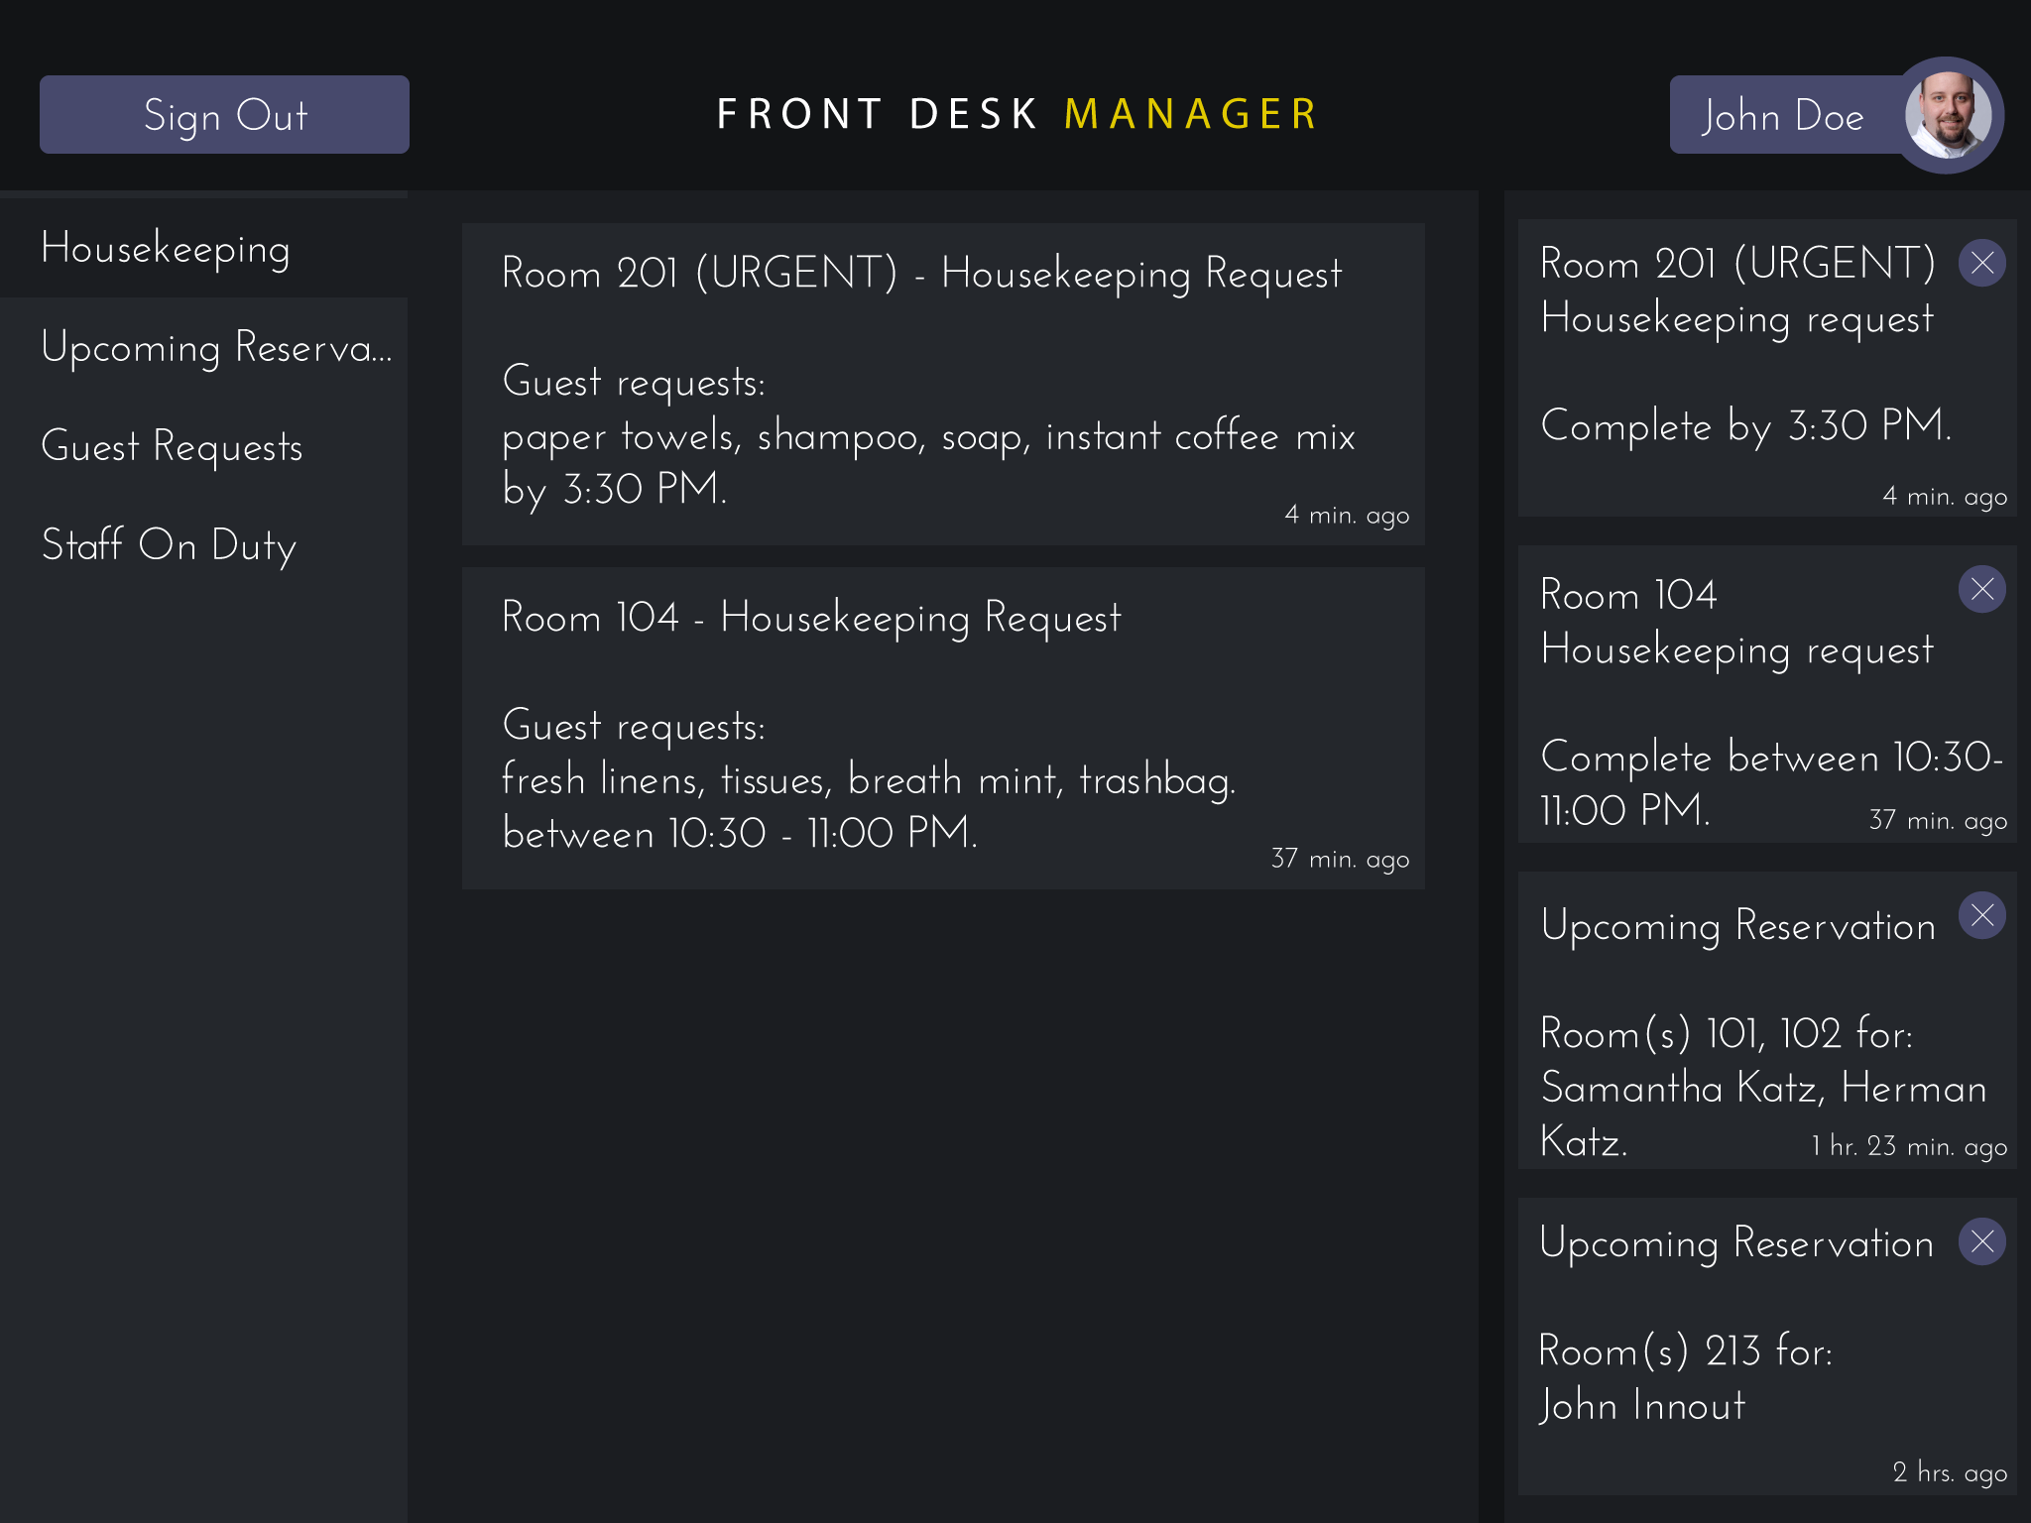Screen dimensions: 2031x1523
Task: Click the 37 min. ago timestamp on Room 104 card
Action: [1340, 859]
